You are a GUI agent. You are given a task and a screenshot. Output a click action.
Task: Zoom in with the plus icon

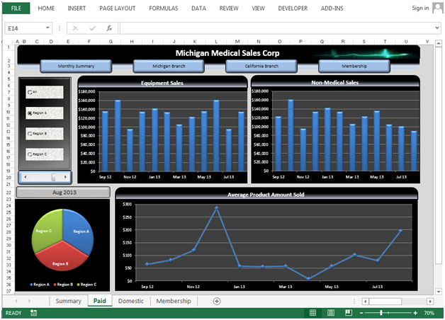pos(415,313)
